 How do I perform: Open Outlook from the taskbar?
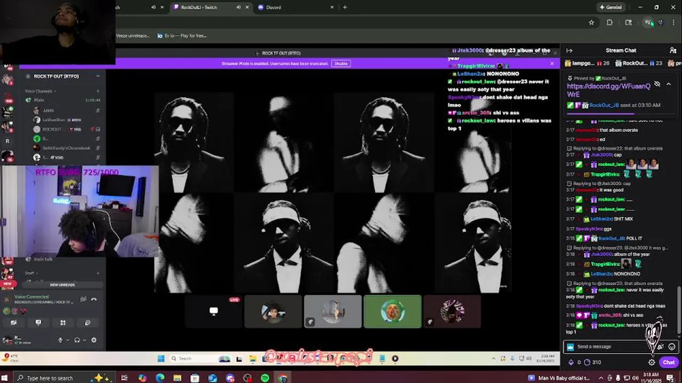pyautogui.click(x=212, y=378)
